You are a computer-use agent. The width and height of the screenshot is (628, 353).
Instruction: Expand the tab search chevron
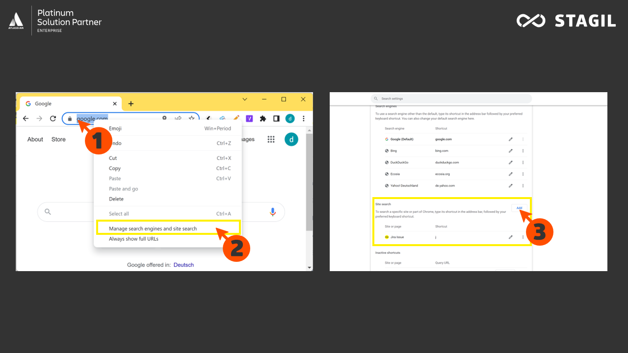245,100
